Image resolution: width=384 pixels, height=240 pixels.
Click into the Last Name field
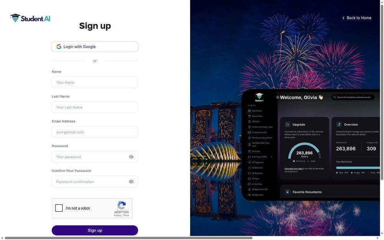[95, 107]
